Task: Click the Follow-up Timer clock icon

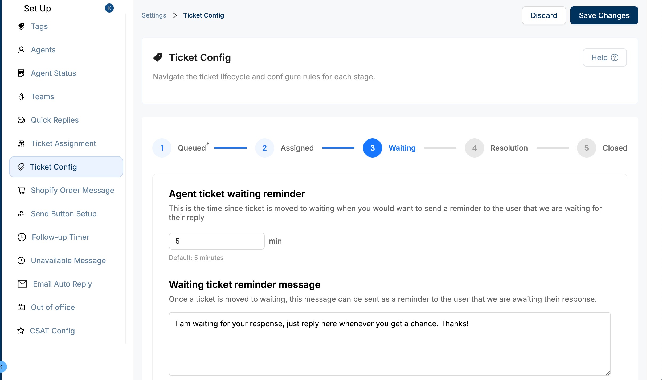Action: [22, 237]
